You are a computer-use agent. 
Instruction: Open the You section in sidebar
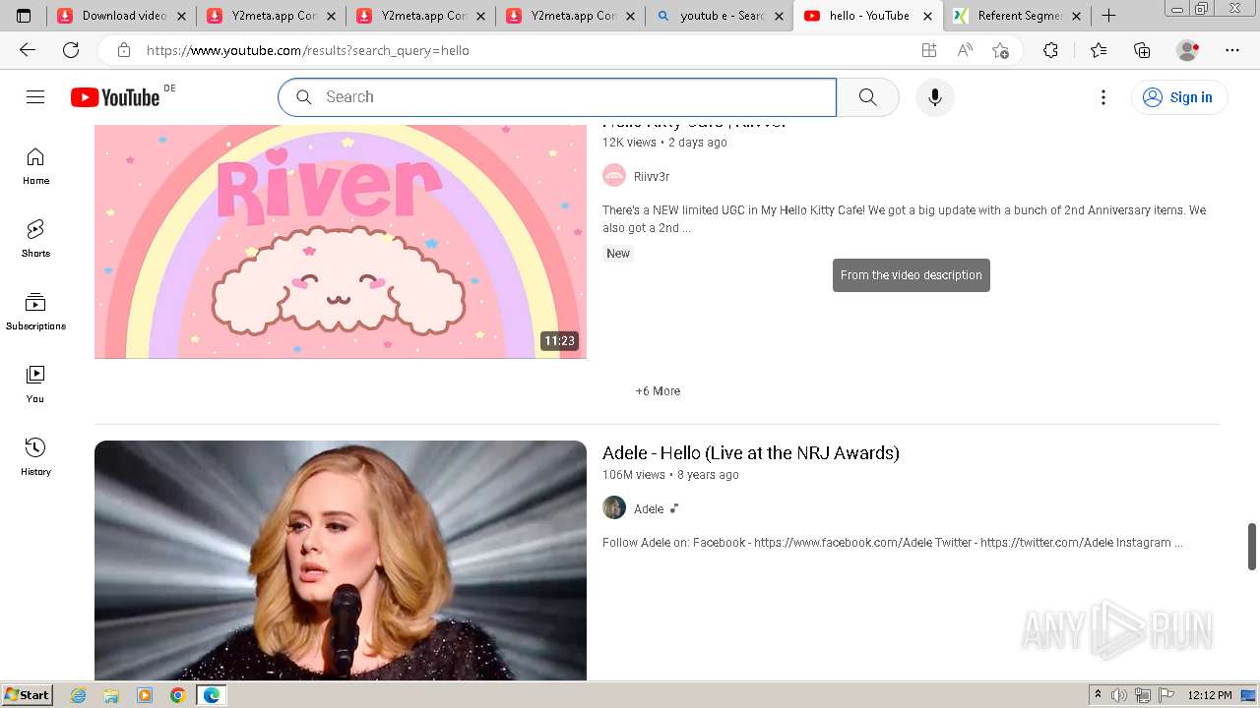point(35,384)
